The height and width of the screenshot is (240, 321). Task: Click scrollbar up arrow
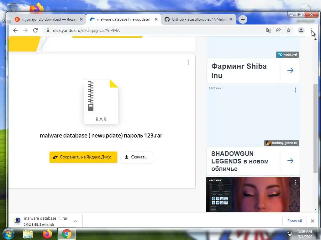tap(315, 39)
